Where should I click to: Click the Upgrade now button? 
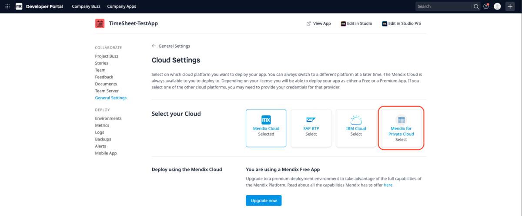point(264,200)
